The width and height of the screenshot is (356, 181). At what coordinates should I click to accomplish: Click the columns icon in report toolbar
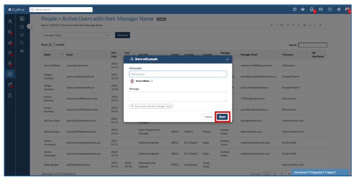pos(282,25)
